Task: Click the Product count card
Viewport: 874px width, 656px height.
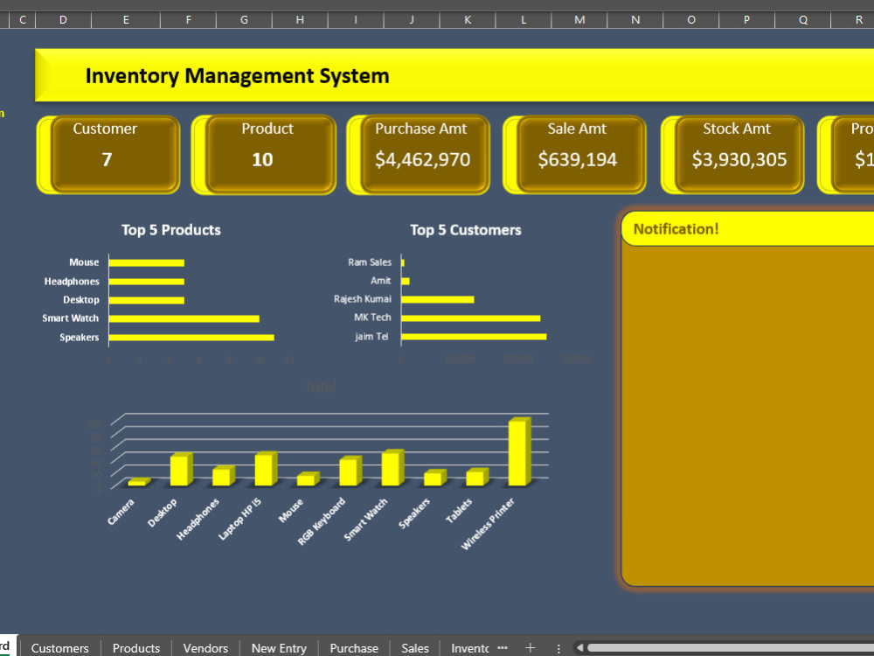Action: pos(264,155)
